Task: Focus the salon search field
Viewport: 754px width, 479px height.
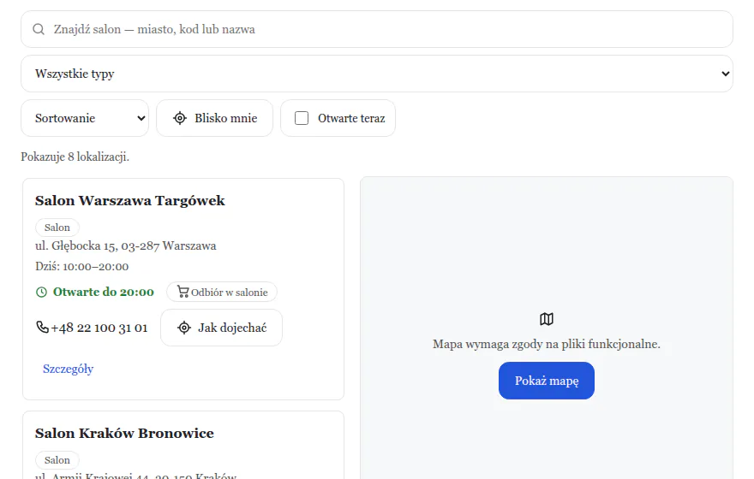Action: point(376,29)
